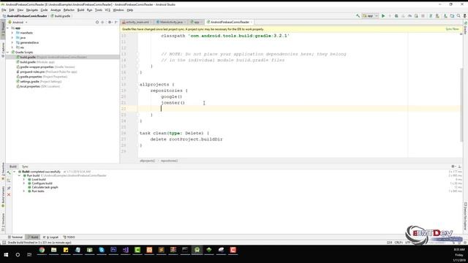Open Build Variants vertical tab
468x263 pixels.
click(3, 197)
